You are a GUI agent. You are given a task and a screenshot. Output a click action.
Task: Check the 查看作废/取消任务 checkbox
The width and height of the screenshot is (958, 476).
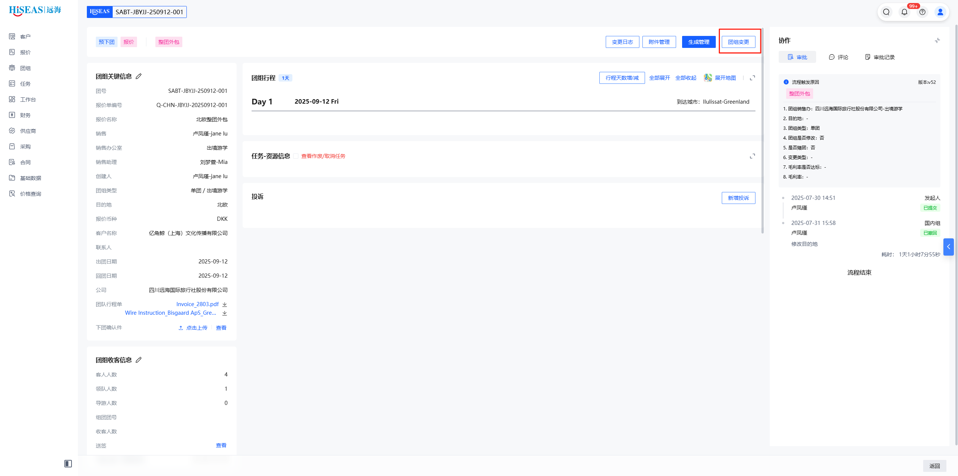pyautogui.click(x=296, y=156)
